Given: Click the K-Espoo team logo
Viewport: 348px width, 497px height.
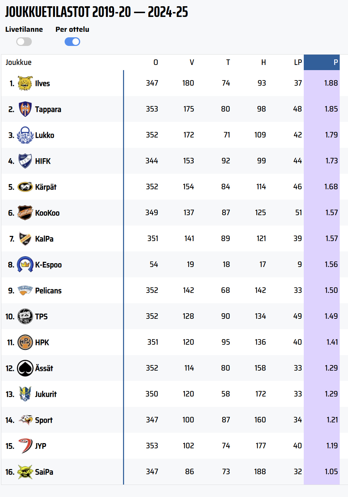Looking at the screenshot, I should (25, 265).
